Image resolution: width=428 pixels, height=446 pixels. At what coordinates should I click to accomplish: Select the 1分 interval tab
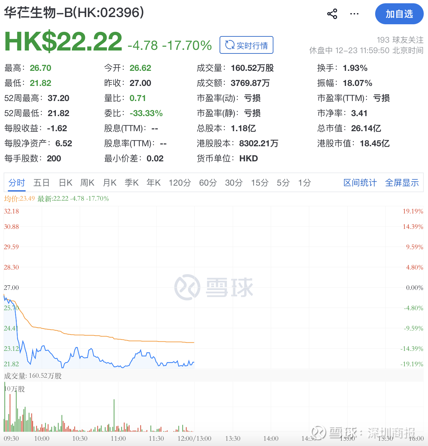(304, 183)
